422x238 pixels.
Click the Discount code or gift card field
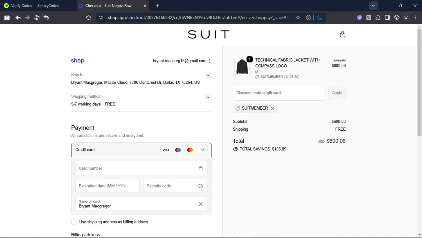(279, 93)
